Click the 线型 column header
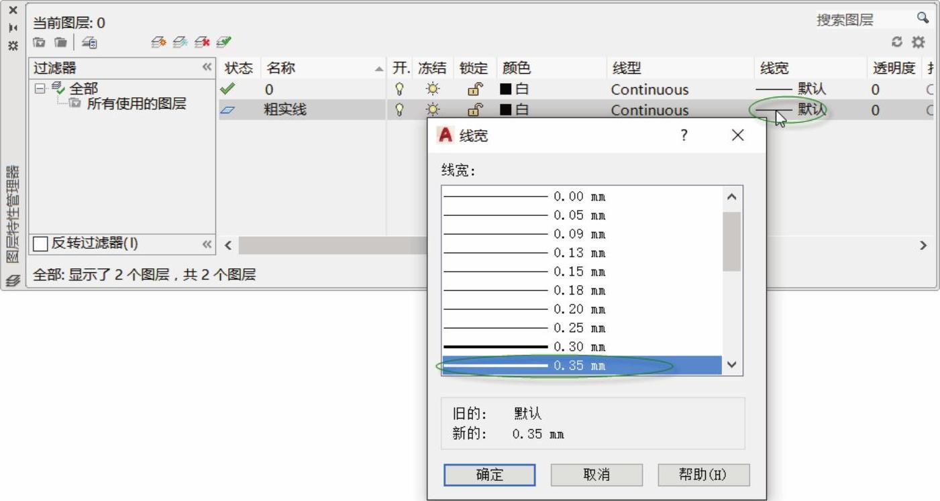 click(680, 68)
